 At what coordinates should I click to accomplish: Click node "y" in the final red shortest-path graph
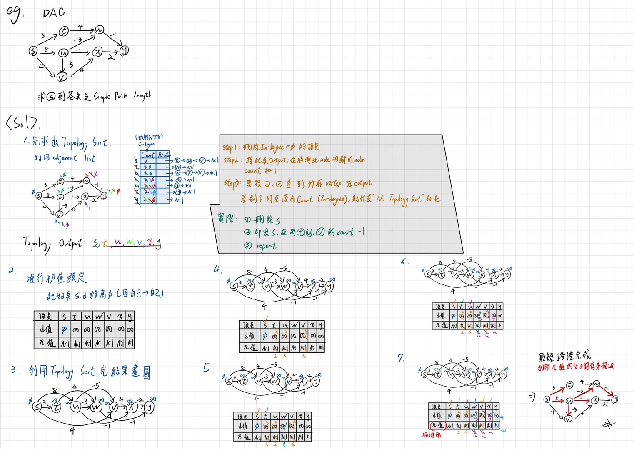pyautogui.click(x=614, y=399)
